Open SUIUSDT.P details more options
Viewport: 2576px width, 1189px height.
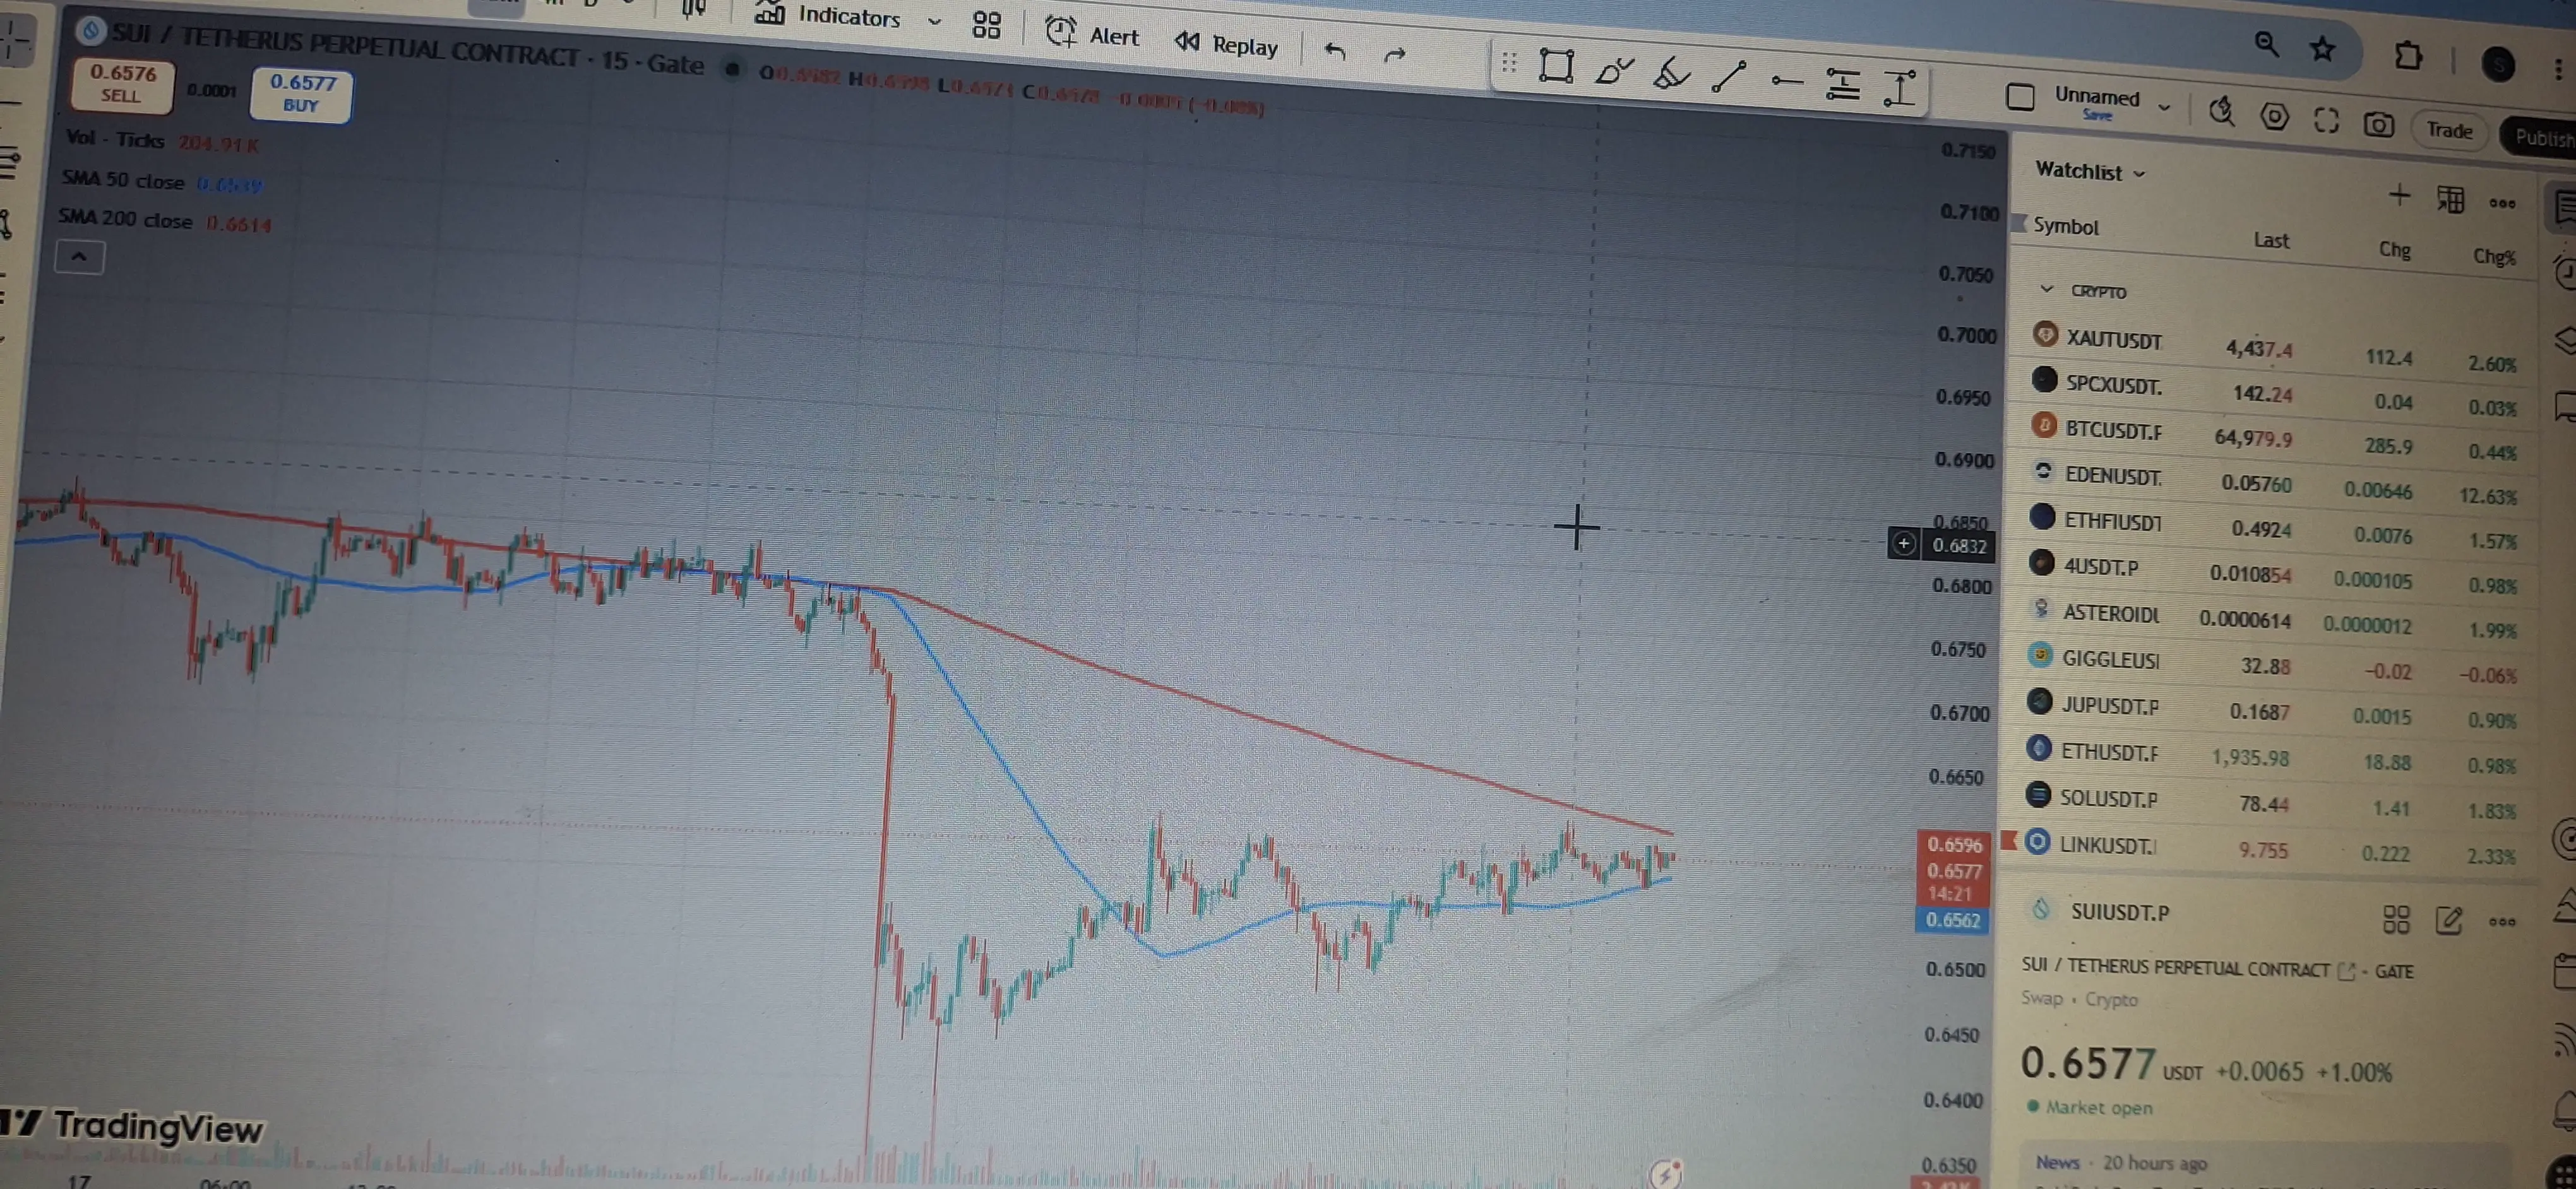2502,921
